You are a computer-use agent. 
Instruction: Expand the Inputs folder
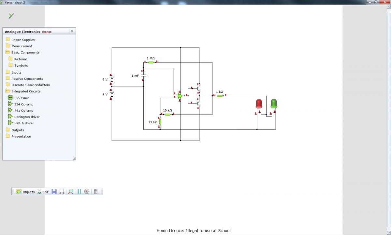click(13, 72)
